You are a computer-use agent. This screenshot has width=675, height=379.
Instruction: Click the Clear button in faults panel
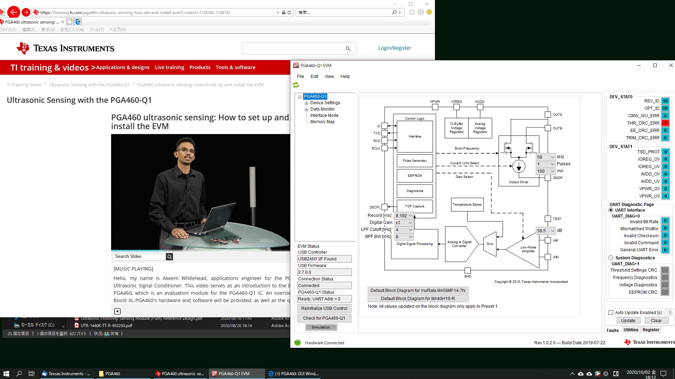click(x=656, y=321)
